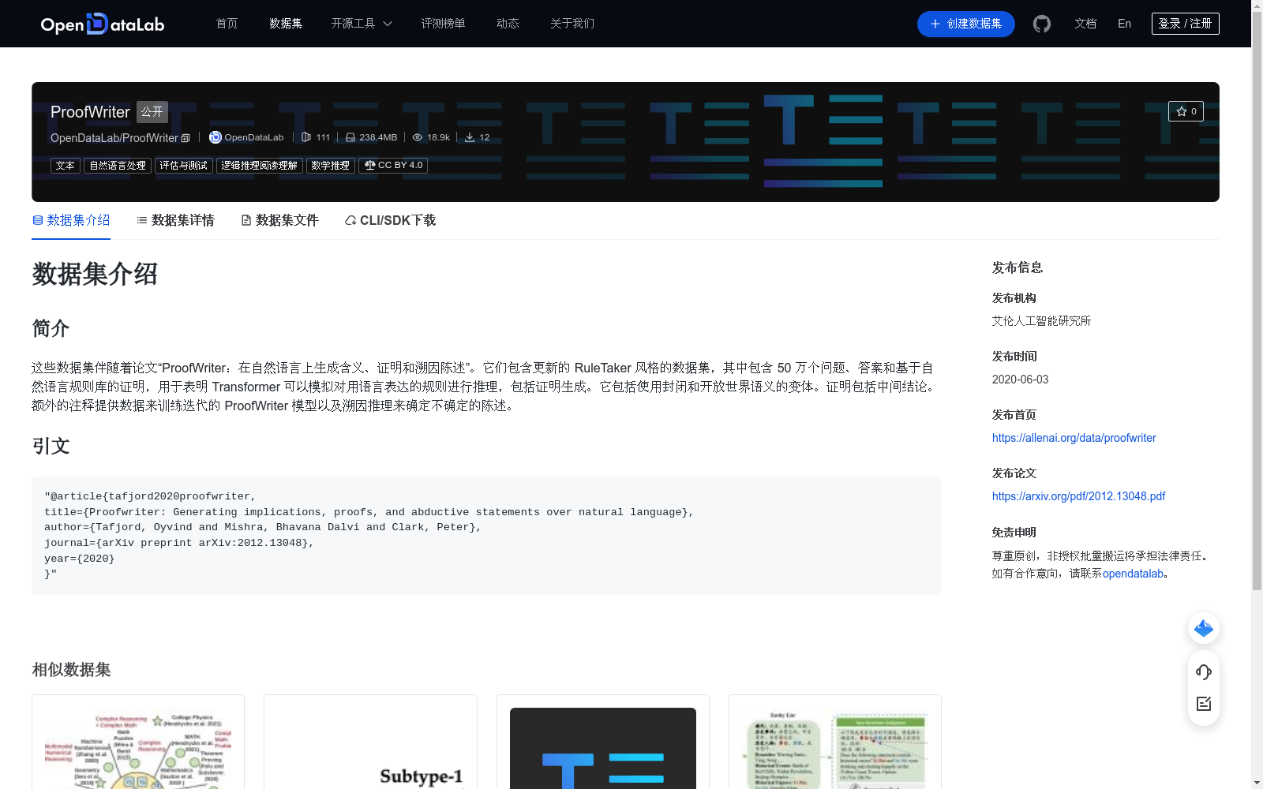Open the fourth similar dataset card with green panels
1263x789 pixels.
pyautogui.click(x=835, y=742)
